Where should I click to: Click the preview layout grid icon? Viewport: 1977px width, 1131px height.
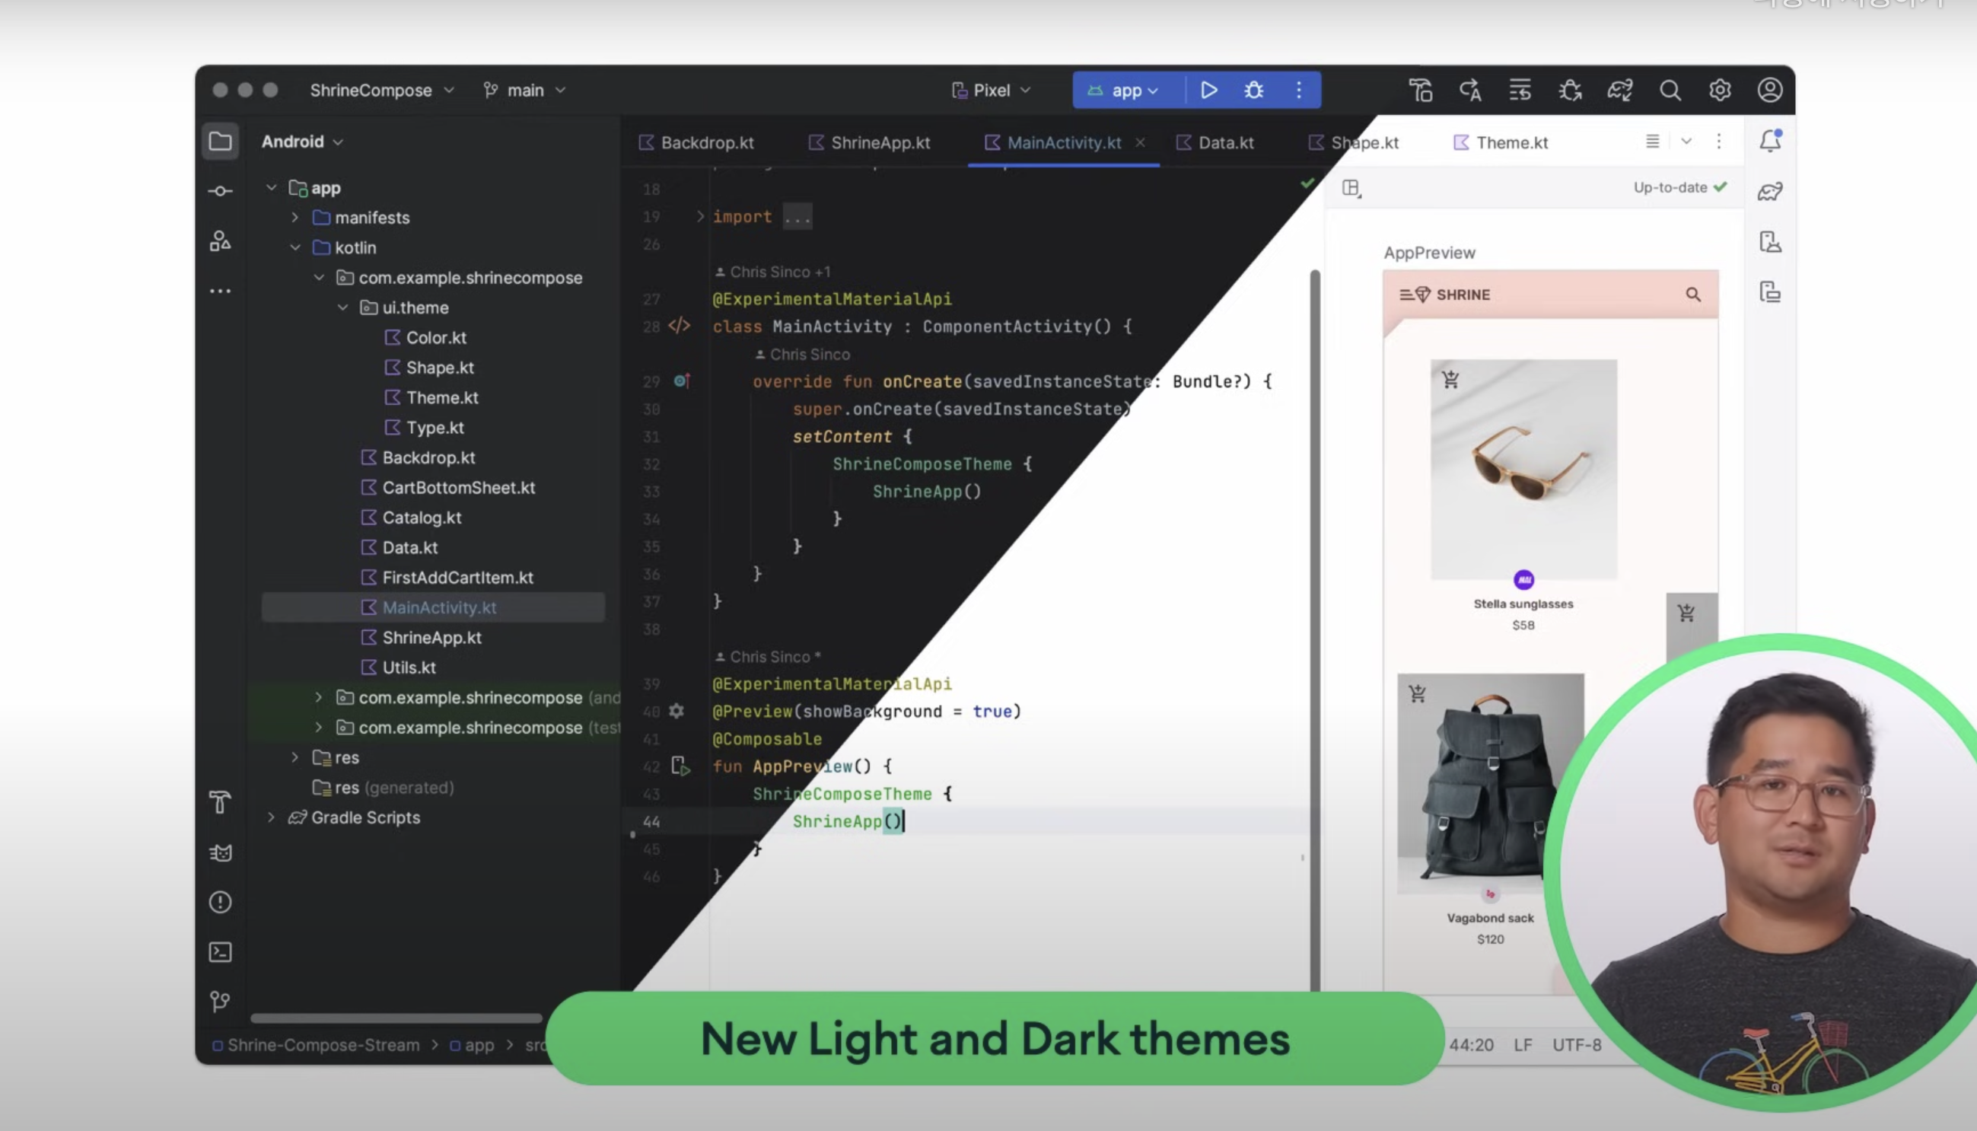1351,188
